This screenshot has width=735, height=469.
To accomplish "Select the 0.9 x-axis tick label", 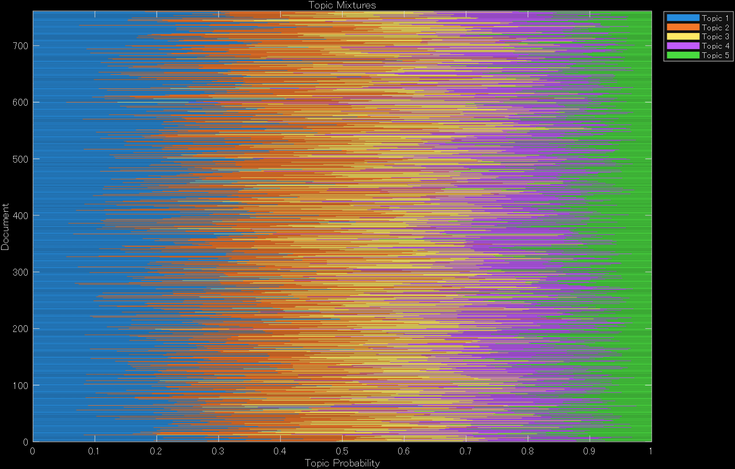I will click(589, 452).
